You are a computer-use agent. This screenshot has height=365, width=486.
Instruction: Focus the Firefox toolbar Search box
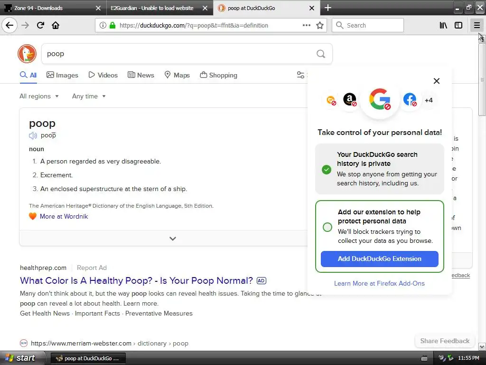[x=368, y=25]
